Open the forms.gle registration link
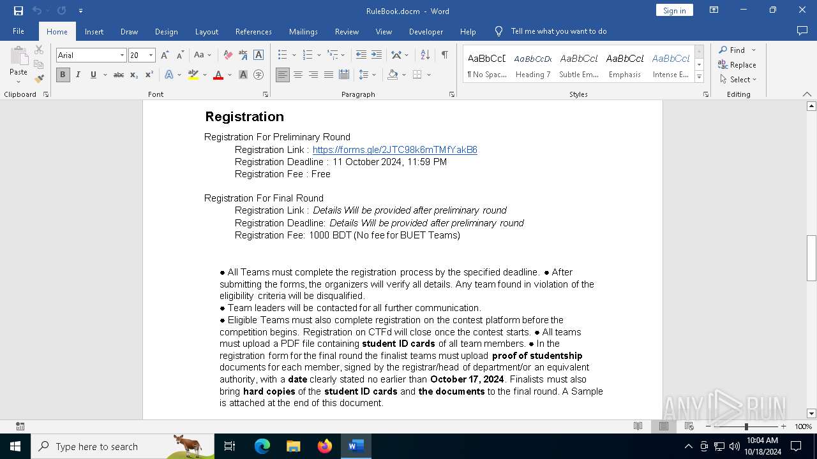Screen dimensions: 817x459 (x=395, y=150)
